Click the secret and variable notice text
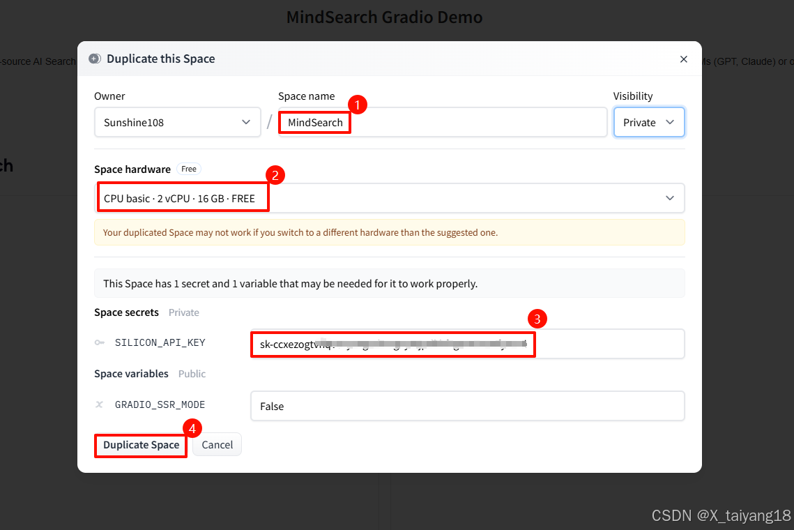Screen dimensions: 794x530 290,284
